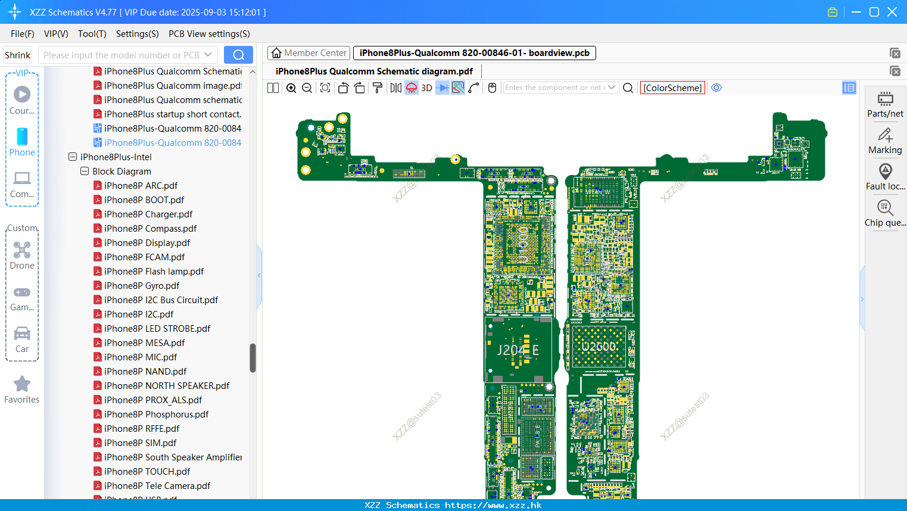Open Favorites

coord(22,390)
